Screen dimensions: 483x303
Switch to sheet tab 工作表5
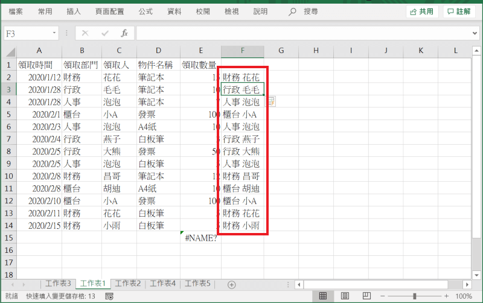point(197,283)
